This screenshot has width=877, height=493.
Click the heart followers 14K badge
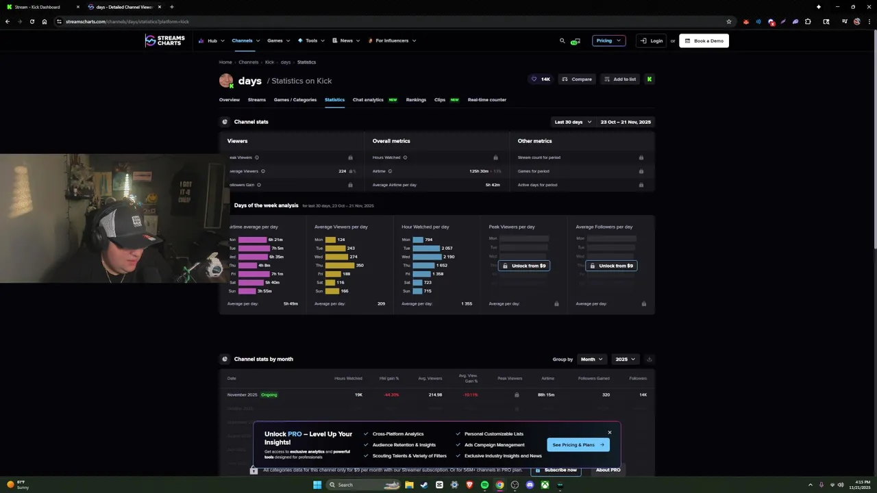pyautogui.click(x=541, y=79)
